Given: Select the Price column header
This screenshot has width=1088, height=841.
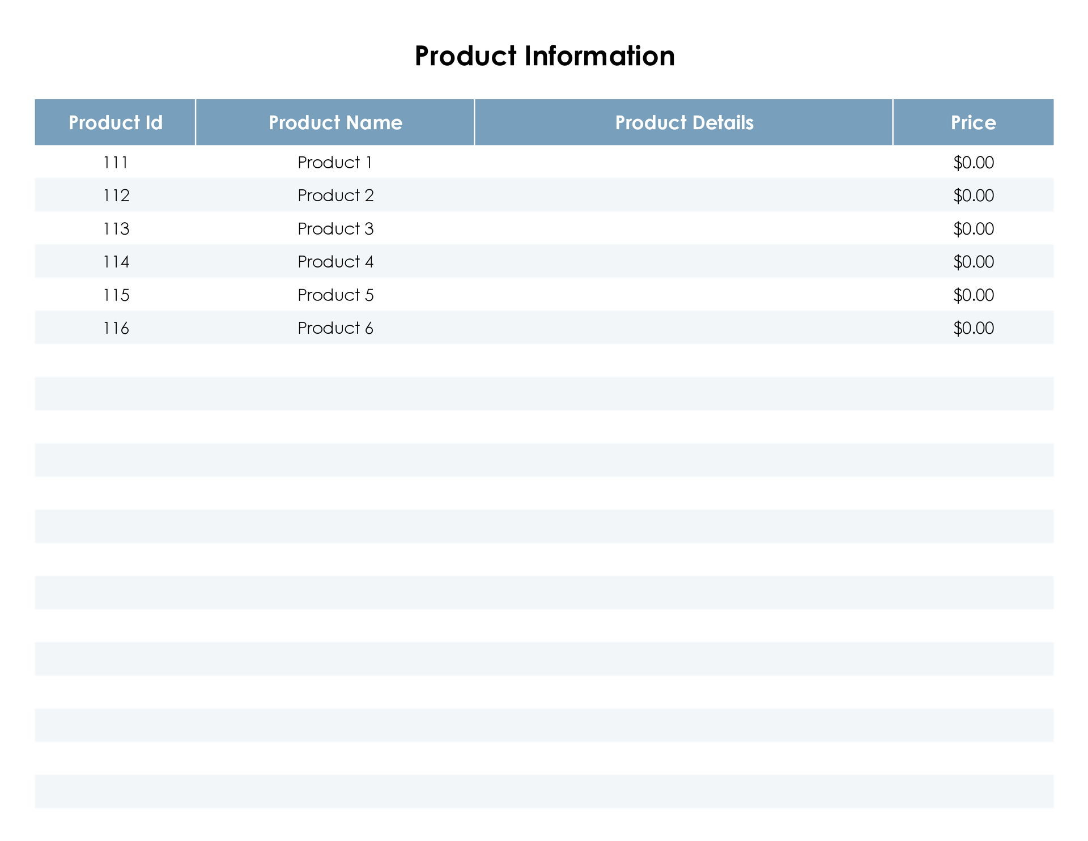Looking at the screenshot, I should (x=973, y=122).
